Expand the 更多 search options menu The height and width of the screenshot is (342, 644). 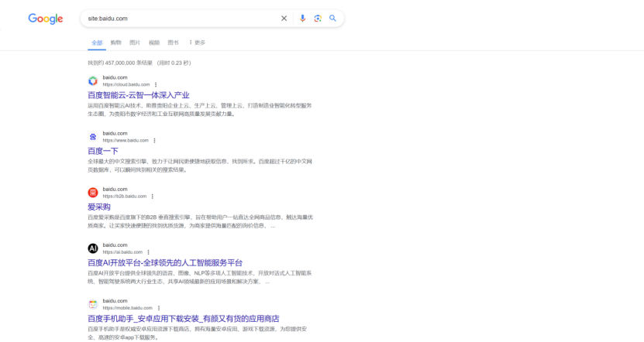point(197,43)
